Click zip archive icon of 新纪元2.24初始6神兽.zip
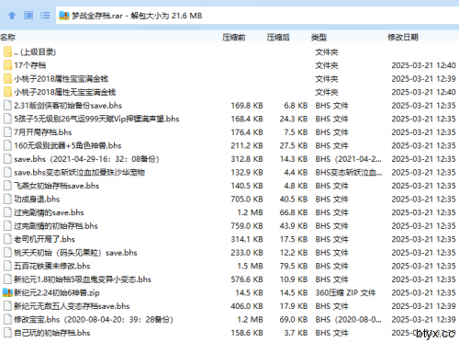This screenshot has width=459, height=342. (7, 292)
